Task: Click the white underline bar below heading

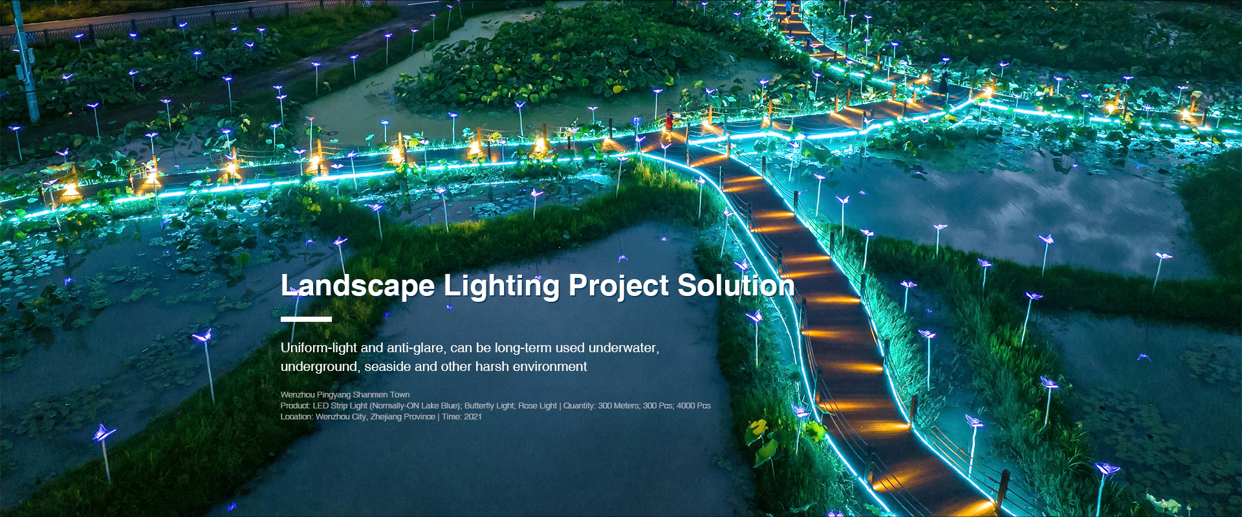Action: tap(306, 319)
